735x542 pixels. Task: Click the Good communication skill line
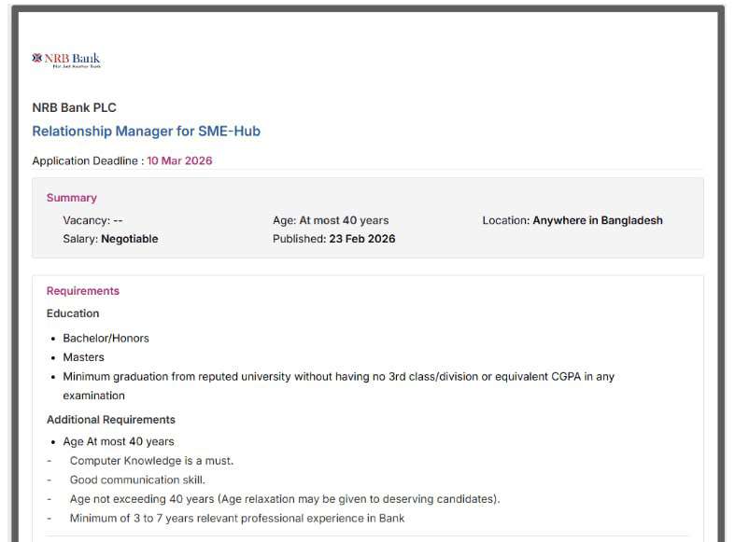click(x=137, y=480)
